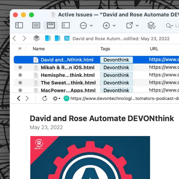179x179 pixels.
Task: Click the May 23, 2022 article date
Action: point(46,127)
